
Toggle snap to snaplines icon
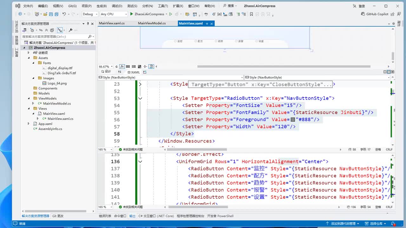145,66
